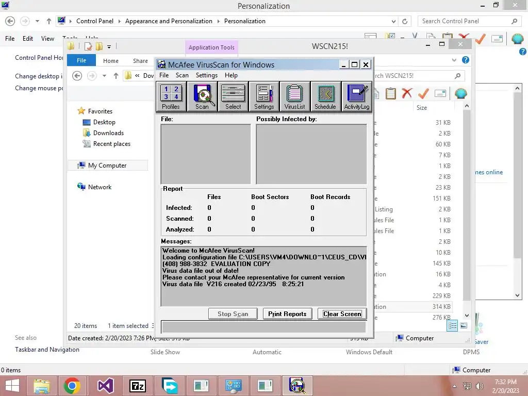Open the ActivityLog toolbar icon
Viewport: 528px width, 396px height.
point(357,96)
